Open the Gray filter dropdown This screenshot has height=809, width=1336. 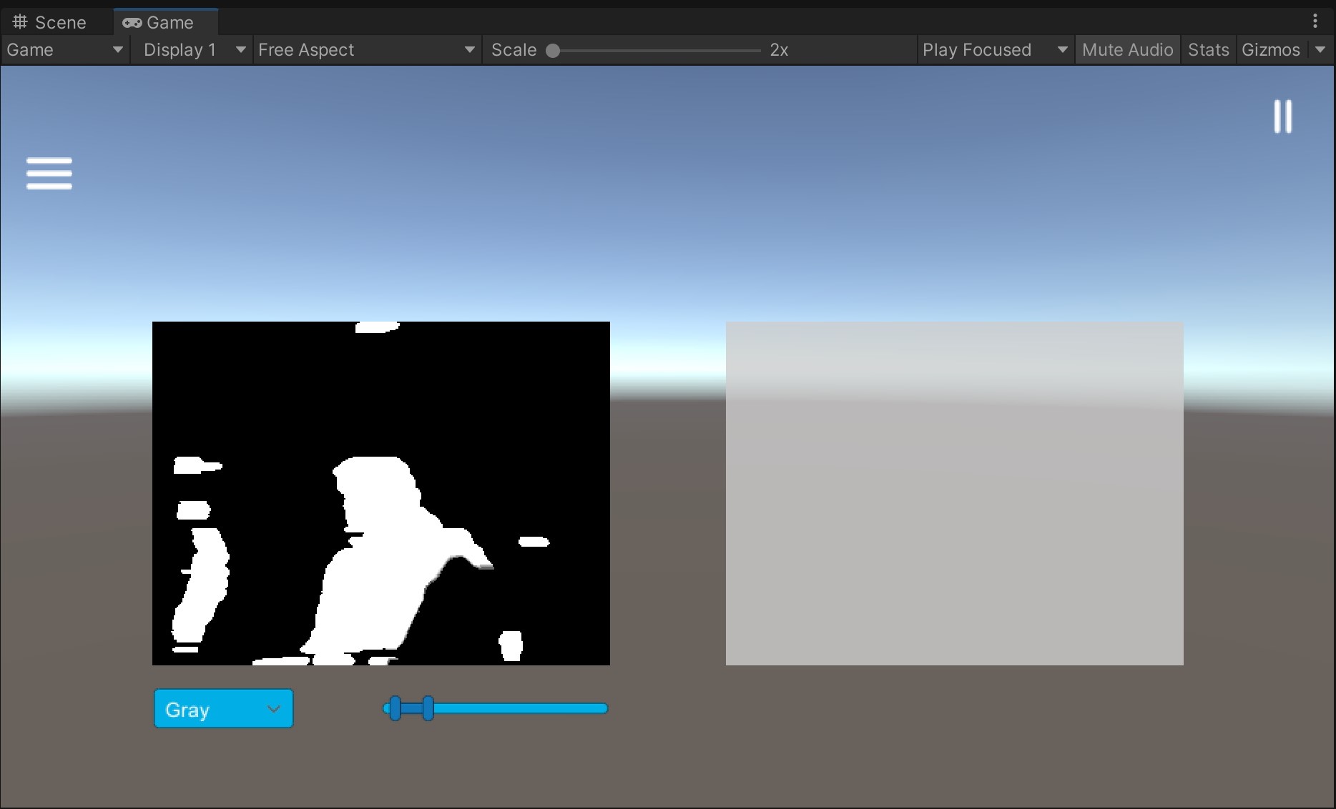point(222,708)
